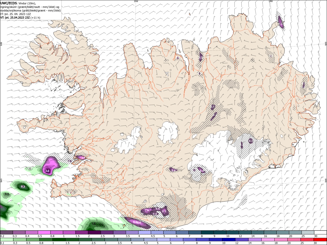327x245 pixels.
Task: Click the top-row legend label 0.2
Action: coord(2,236)
